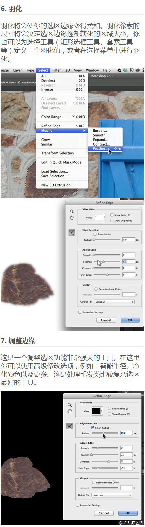Select the Hand tool in the white-preview Refine Edge dialog
The width and height of the screenshot is (145, 527).
tap(72, 217)
